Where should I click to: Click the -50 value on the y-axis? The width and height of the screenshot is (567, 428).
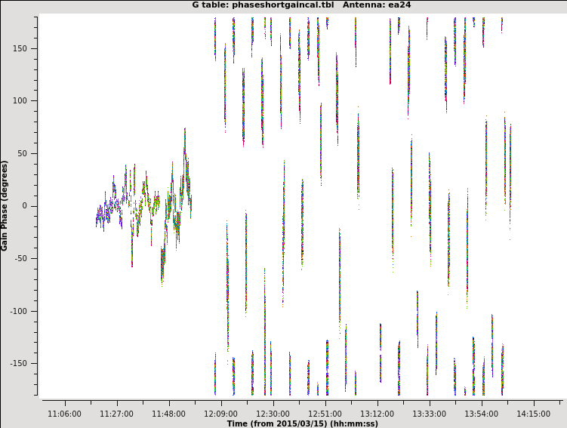click(28, 258)
